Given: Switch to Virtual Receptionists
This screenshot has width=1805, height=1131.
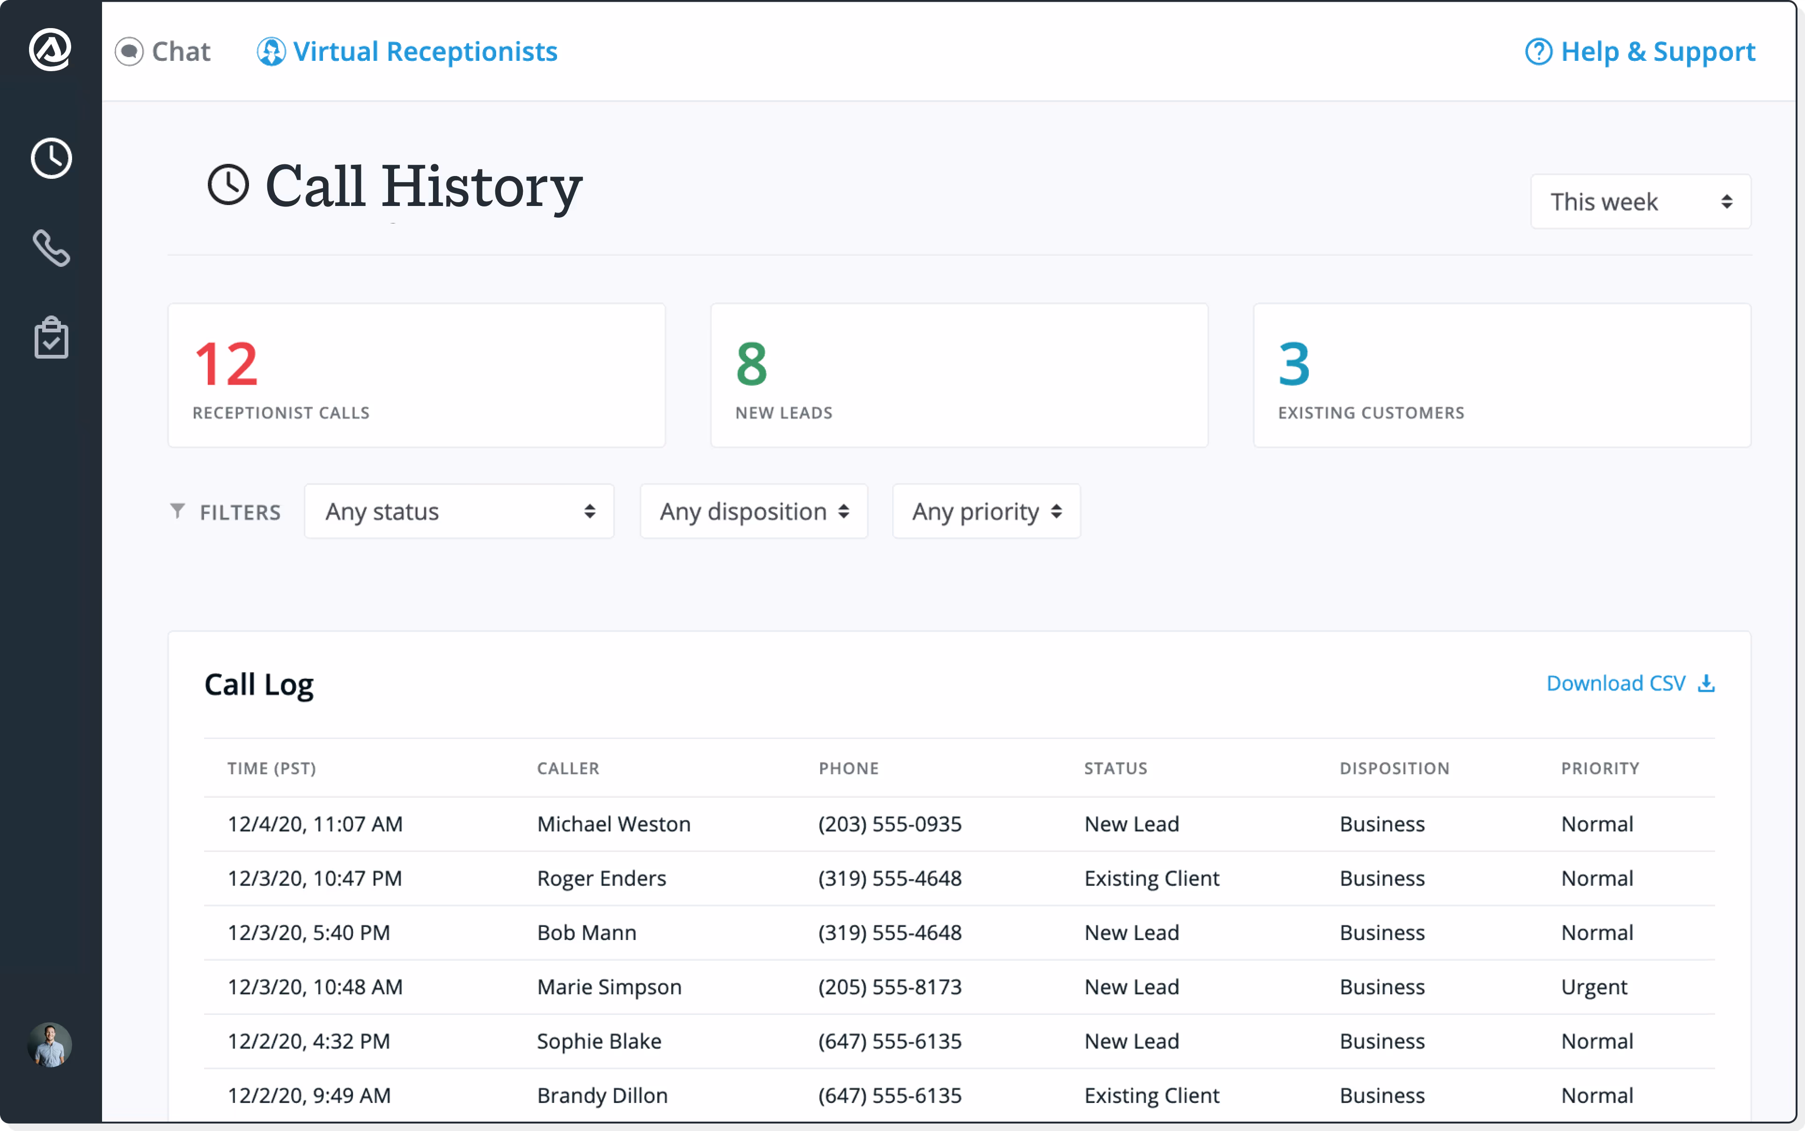Looking at the screenshot, I should tap(425, 51).
